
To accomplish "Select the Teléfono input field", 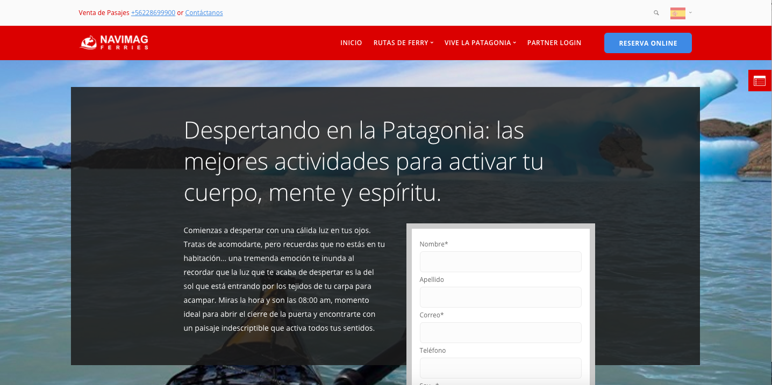I will (x=500, y=368).
